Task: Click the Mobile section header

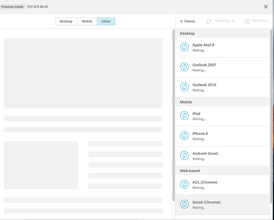Action: [x=222, y=102]
